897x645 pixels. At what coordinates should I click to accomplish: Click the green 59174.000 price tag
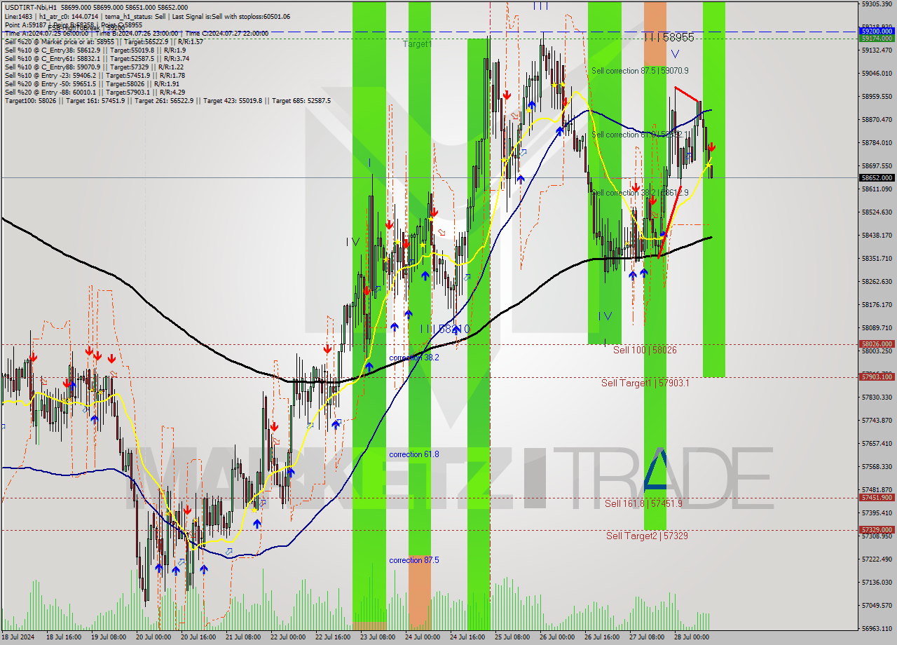[877, 39]
